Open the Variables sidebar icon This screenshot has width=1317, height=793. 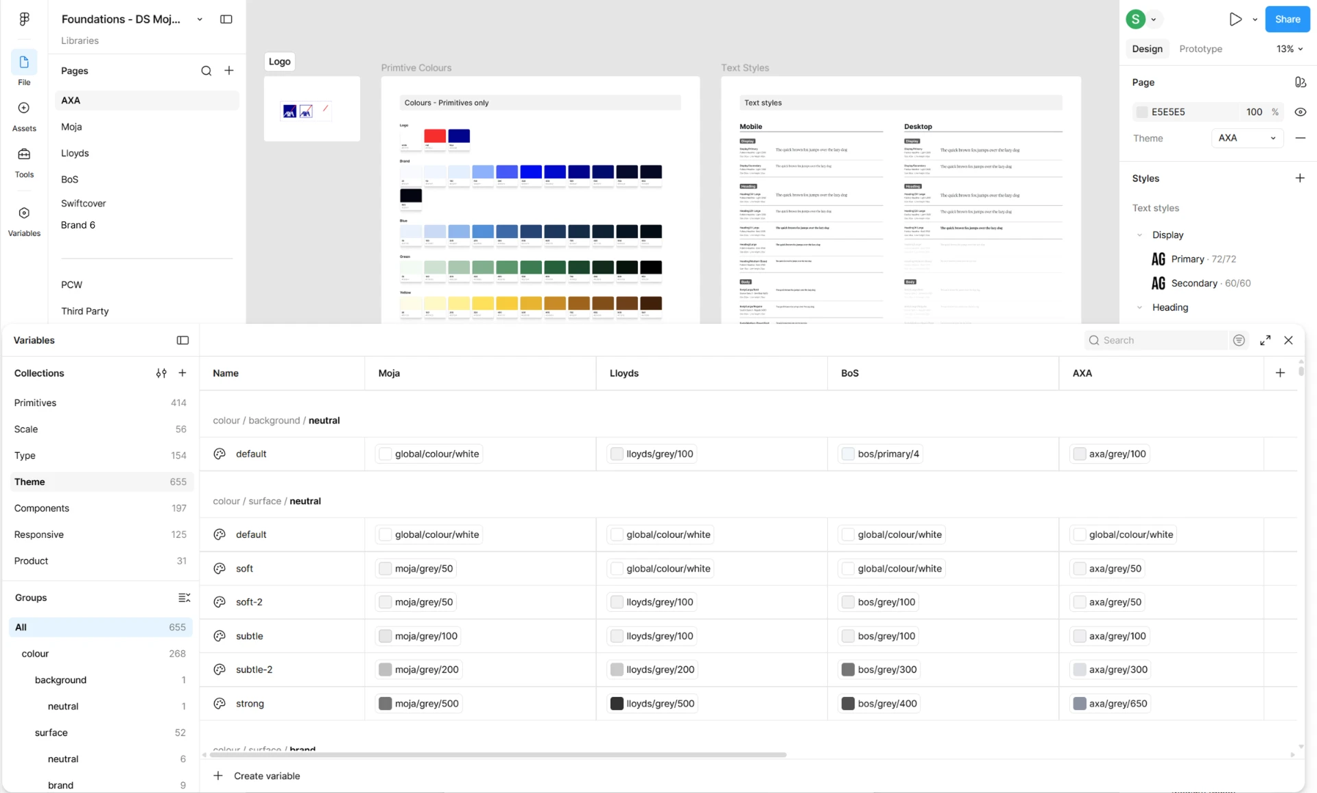(x=24, y=213)
